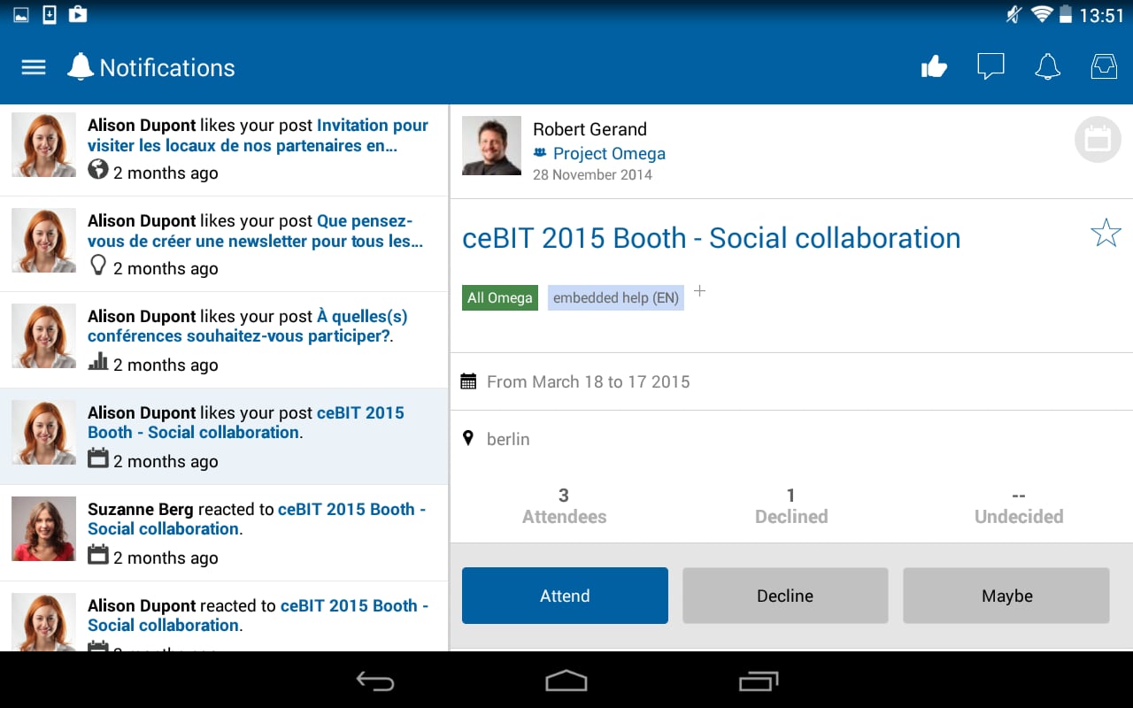Tap the group icon beside Project Omega
This screenshot has height=708, width=1133.
point(540,153)
